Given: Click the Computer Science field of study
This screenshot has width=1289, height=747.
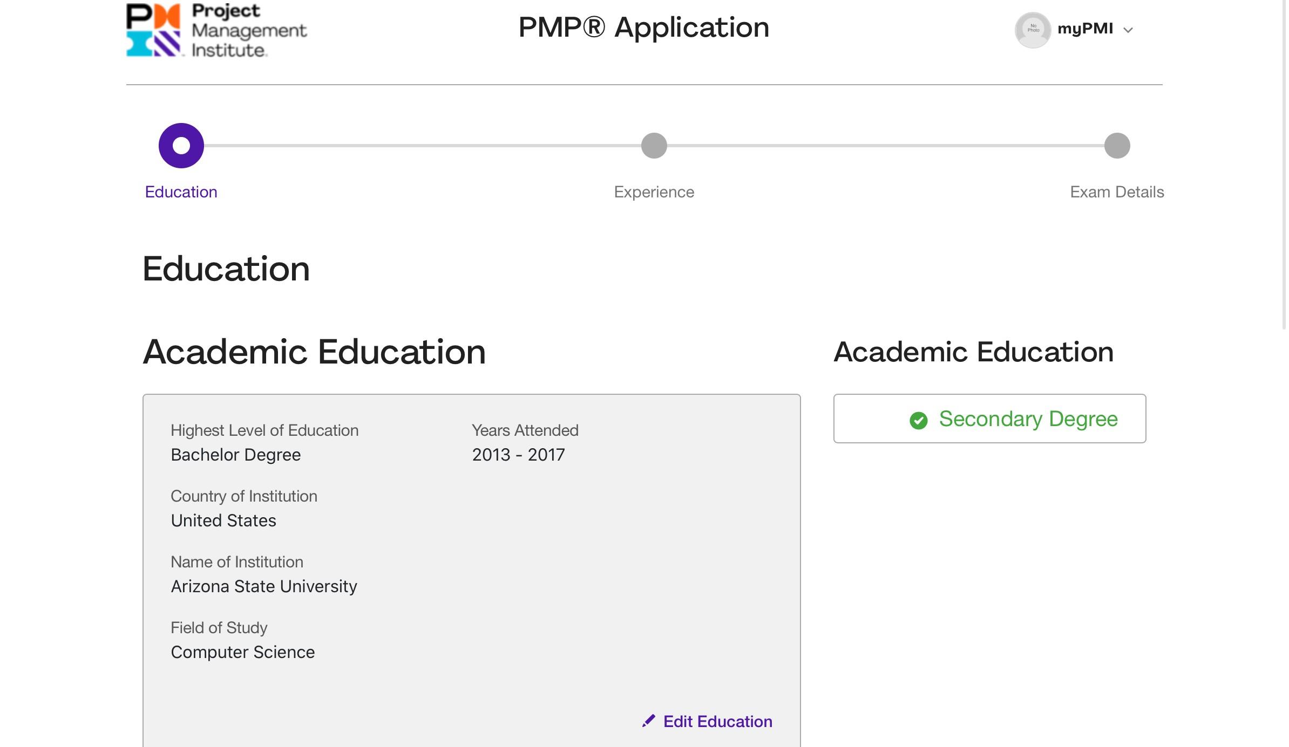Looking at the screenshot, I should 242,652.
